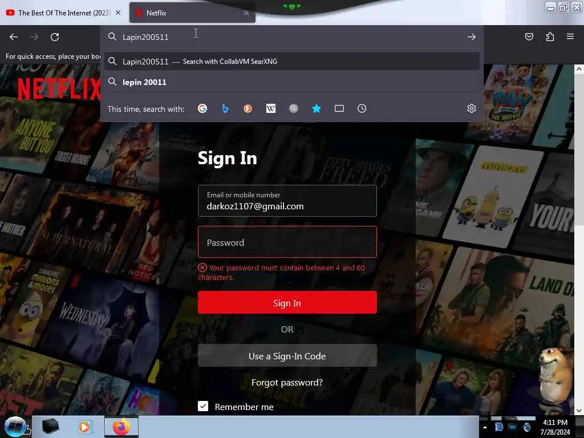Viewport: 584px width, 438px height.
Task: Search this time with Google
Action: tap(202, 108)
